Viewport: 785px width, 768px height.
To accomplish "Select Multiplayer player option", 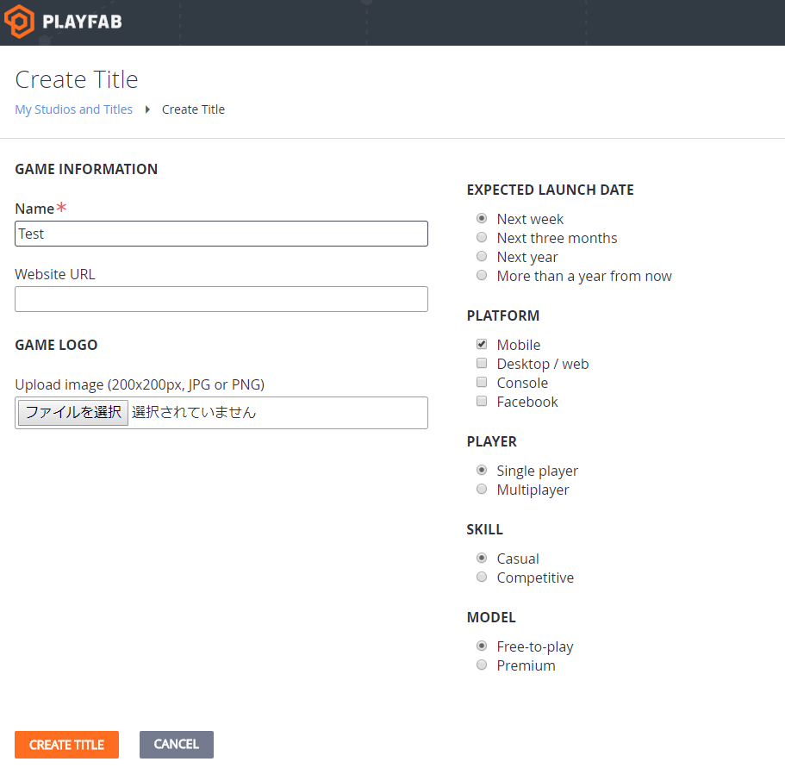I will 482,489.
